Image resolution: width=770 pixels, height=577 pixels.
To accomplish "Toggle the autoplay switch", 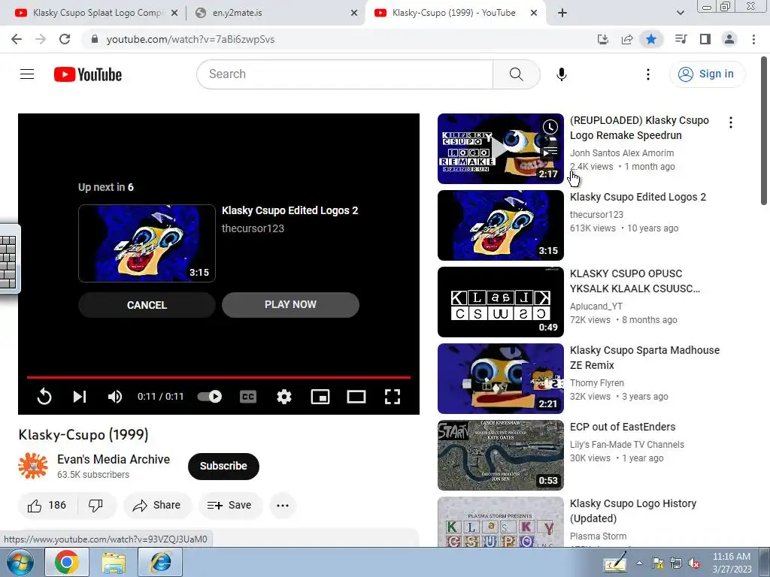I will 210,397.
